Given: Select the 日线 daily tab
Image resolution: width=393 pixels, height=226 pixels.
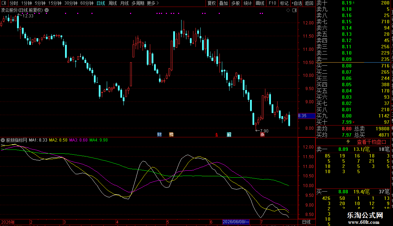Looking at the screenshot, I should [101, 3].
